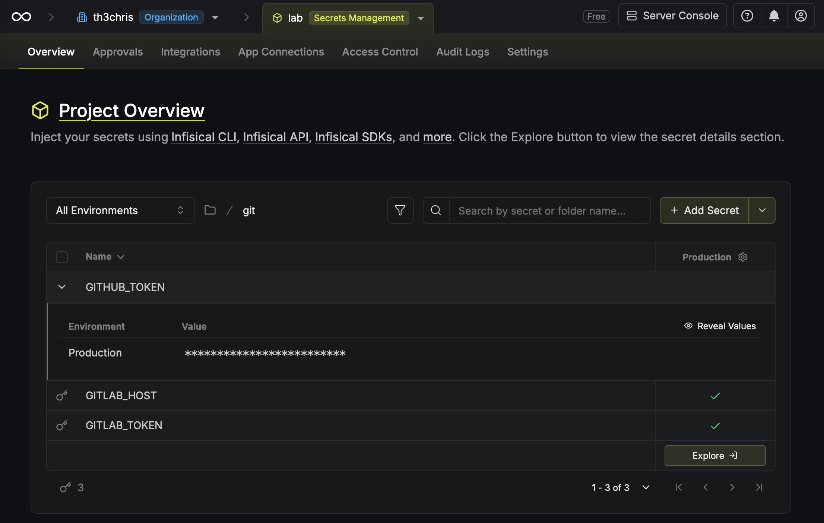
Task: Click the Project Overview cube icon
Action: [40, 110]
